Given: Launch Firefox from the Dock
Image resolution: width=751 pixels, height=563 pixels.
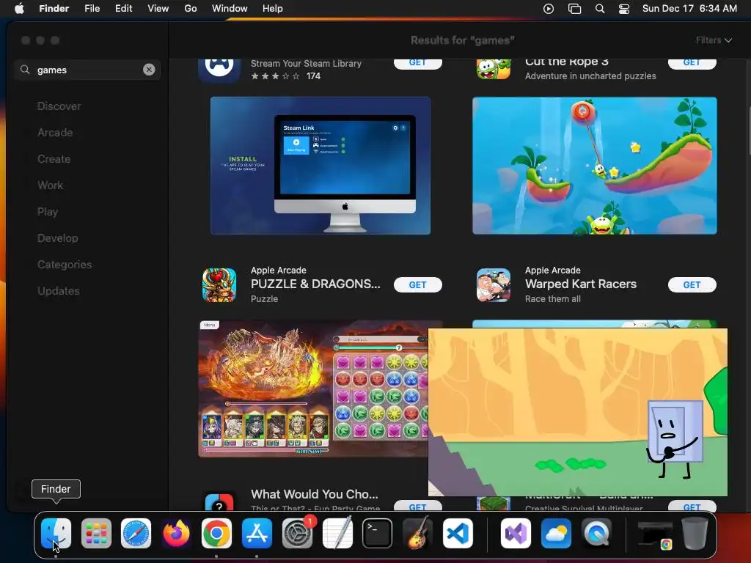Looking at the screenshot, I should 176,533.
